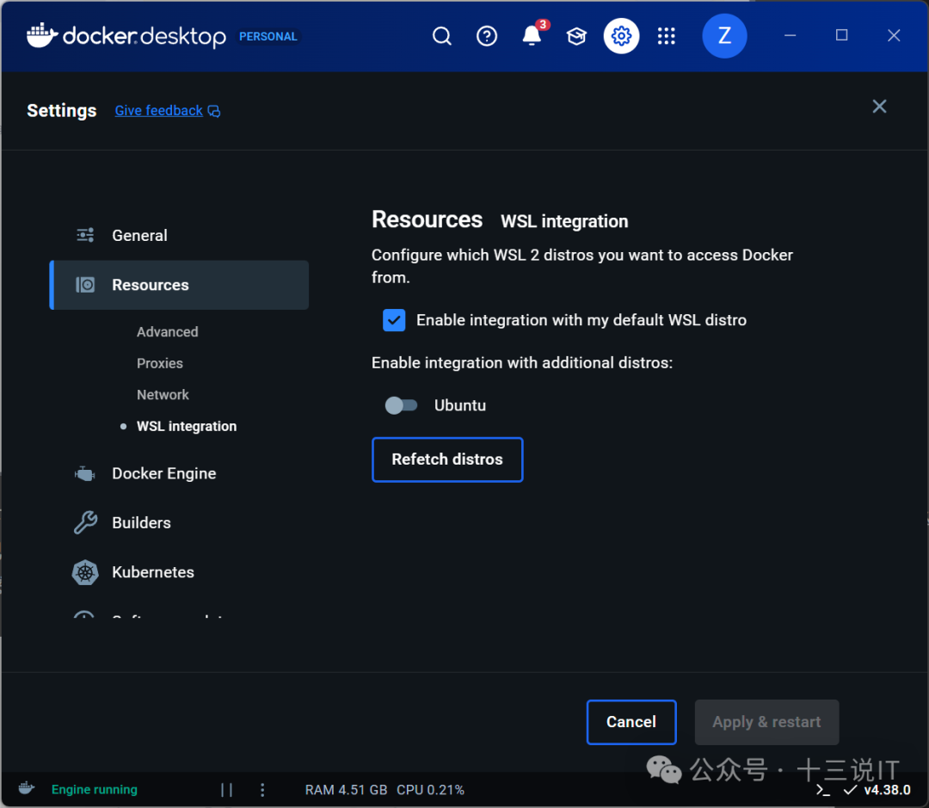Click Engine running status text
The width and height of the screenshot is (929, 808).
(95, 790)
